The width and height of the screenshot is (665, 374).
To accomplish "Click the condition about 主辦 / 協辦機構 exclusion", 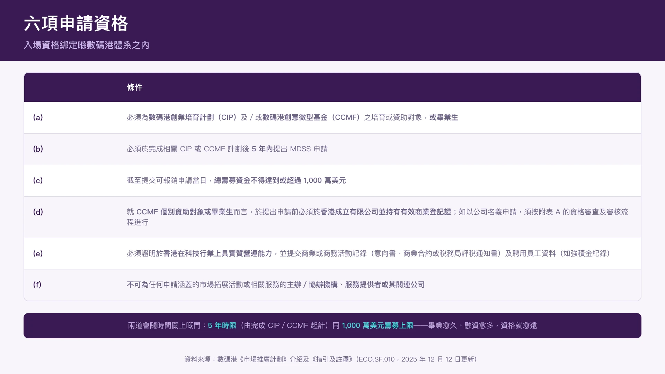I will (x=276, y=285).
